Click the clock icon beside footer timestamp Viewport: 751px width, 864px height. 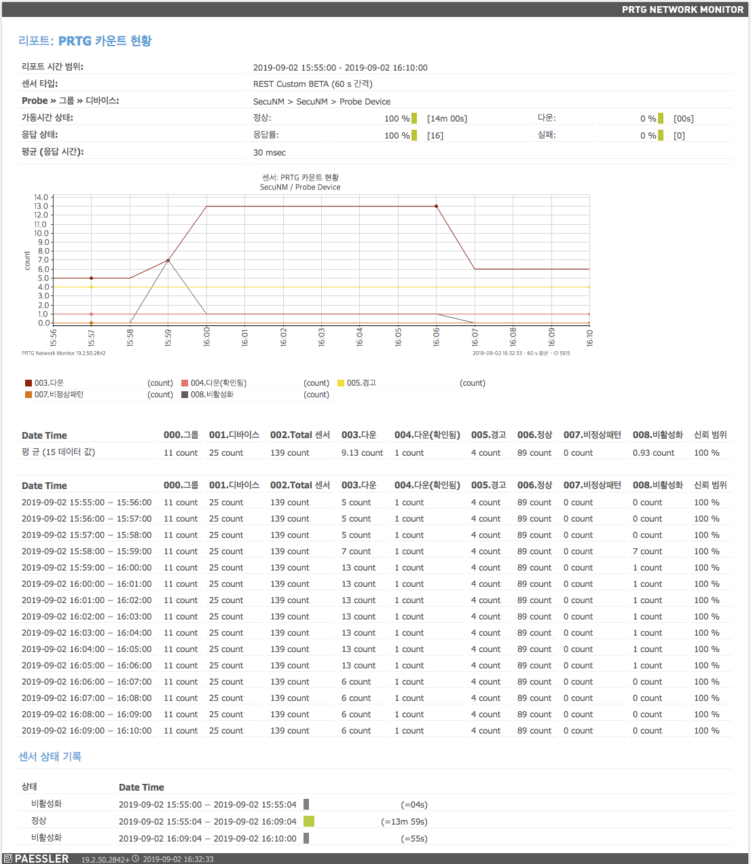[135, 859]
